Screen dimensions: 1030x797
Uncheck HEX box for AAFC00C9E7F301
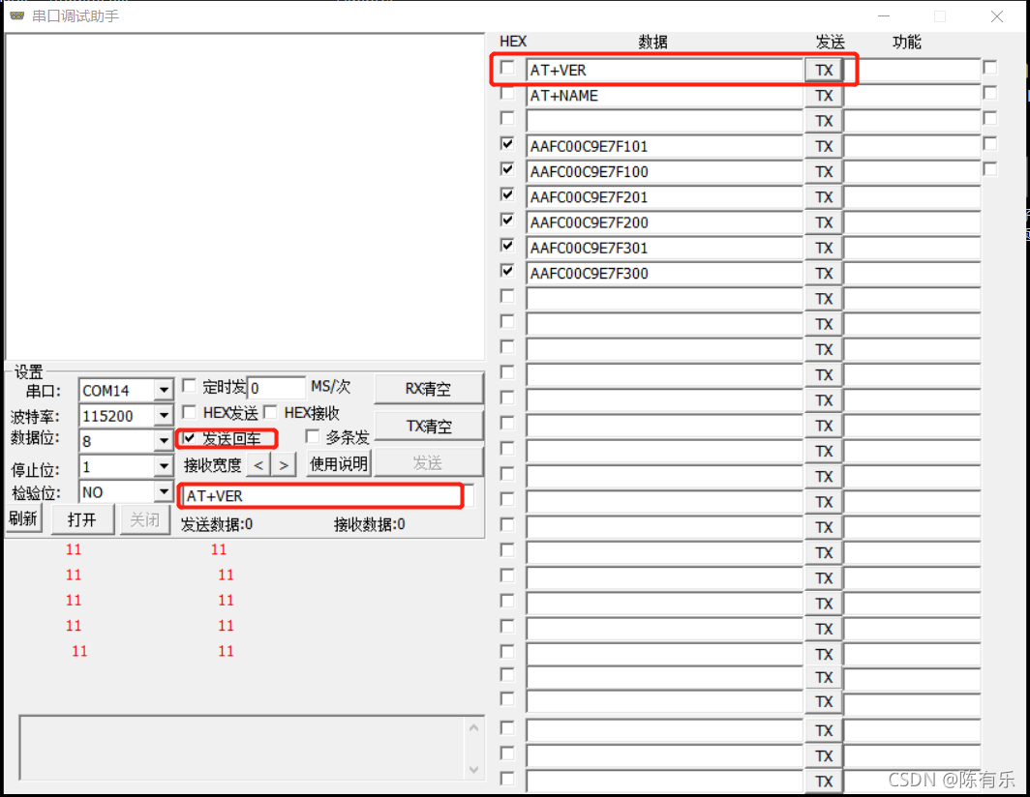coord(507,246)
